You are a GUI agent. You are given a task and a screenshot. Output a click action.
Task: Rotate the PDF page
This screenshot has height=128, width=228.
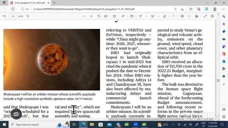tap(99, 16)
